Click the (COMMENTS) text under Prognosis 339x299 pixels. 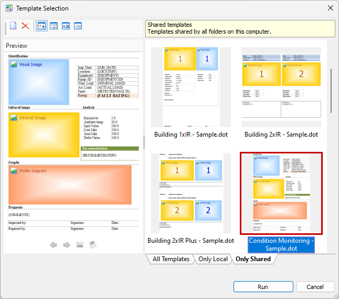click(19, 215)
